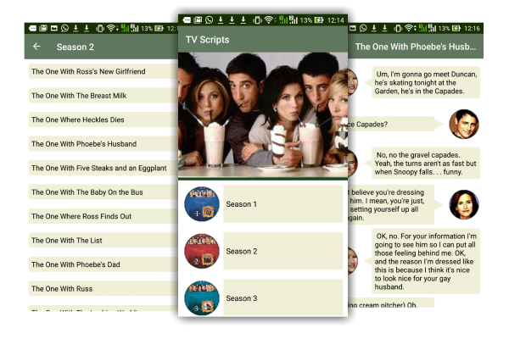Tap the TV Scripts title
509x339 pixels.
(208, 40)
